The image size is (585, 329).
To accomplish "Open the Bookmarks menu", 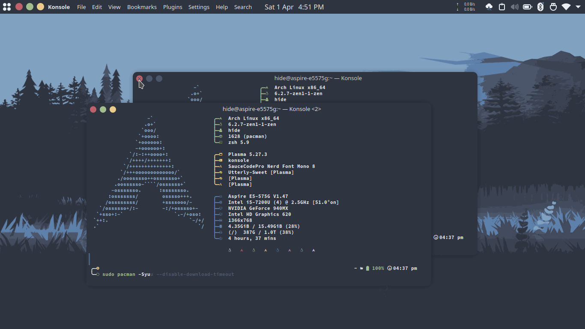I will click(142, 7).
